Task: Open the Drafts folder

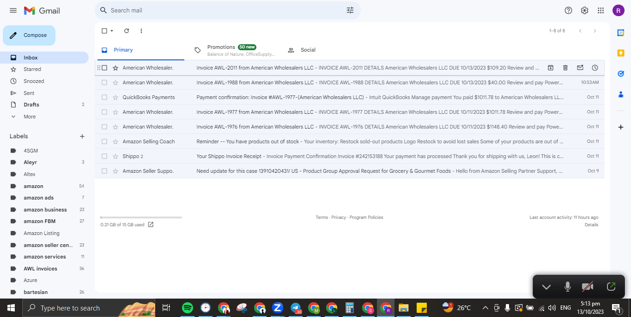Action: pyautogui.click(x=31, y=105)
